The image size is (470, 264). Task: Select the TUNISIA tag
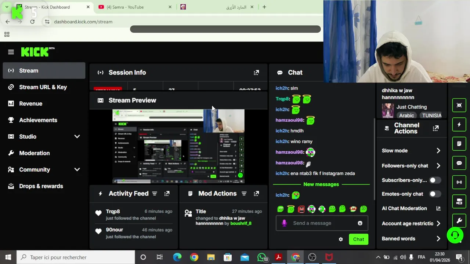click(x=431, y=115)
